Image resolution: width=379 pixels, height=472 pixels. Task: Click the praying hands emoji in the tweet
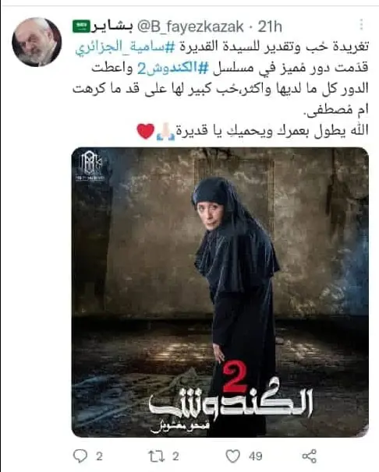165,132
